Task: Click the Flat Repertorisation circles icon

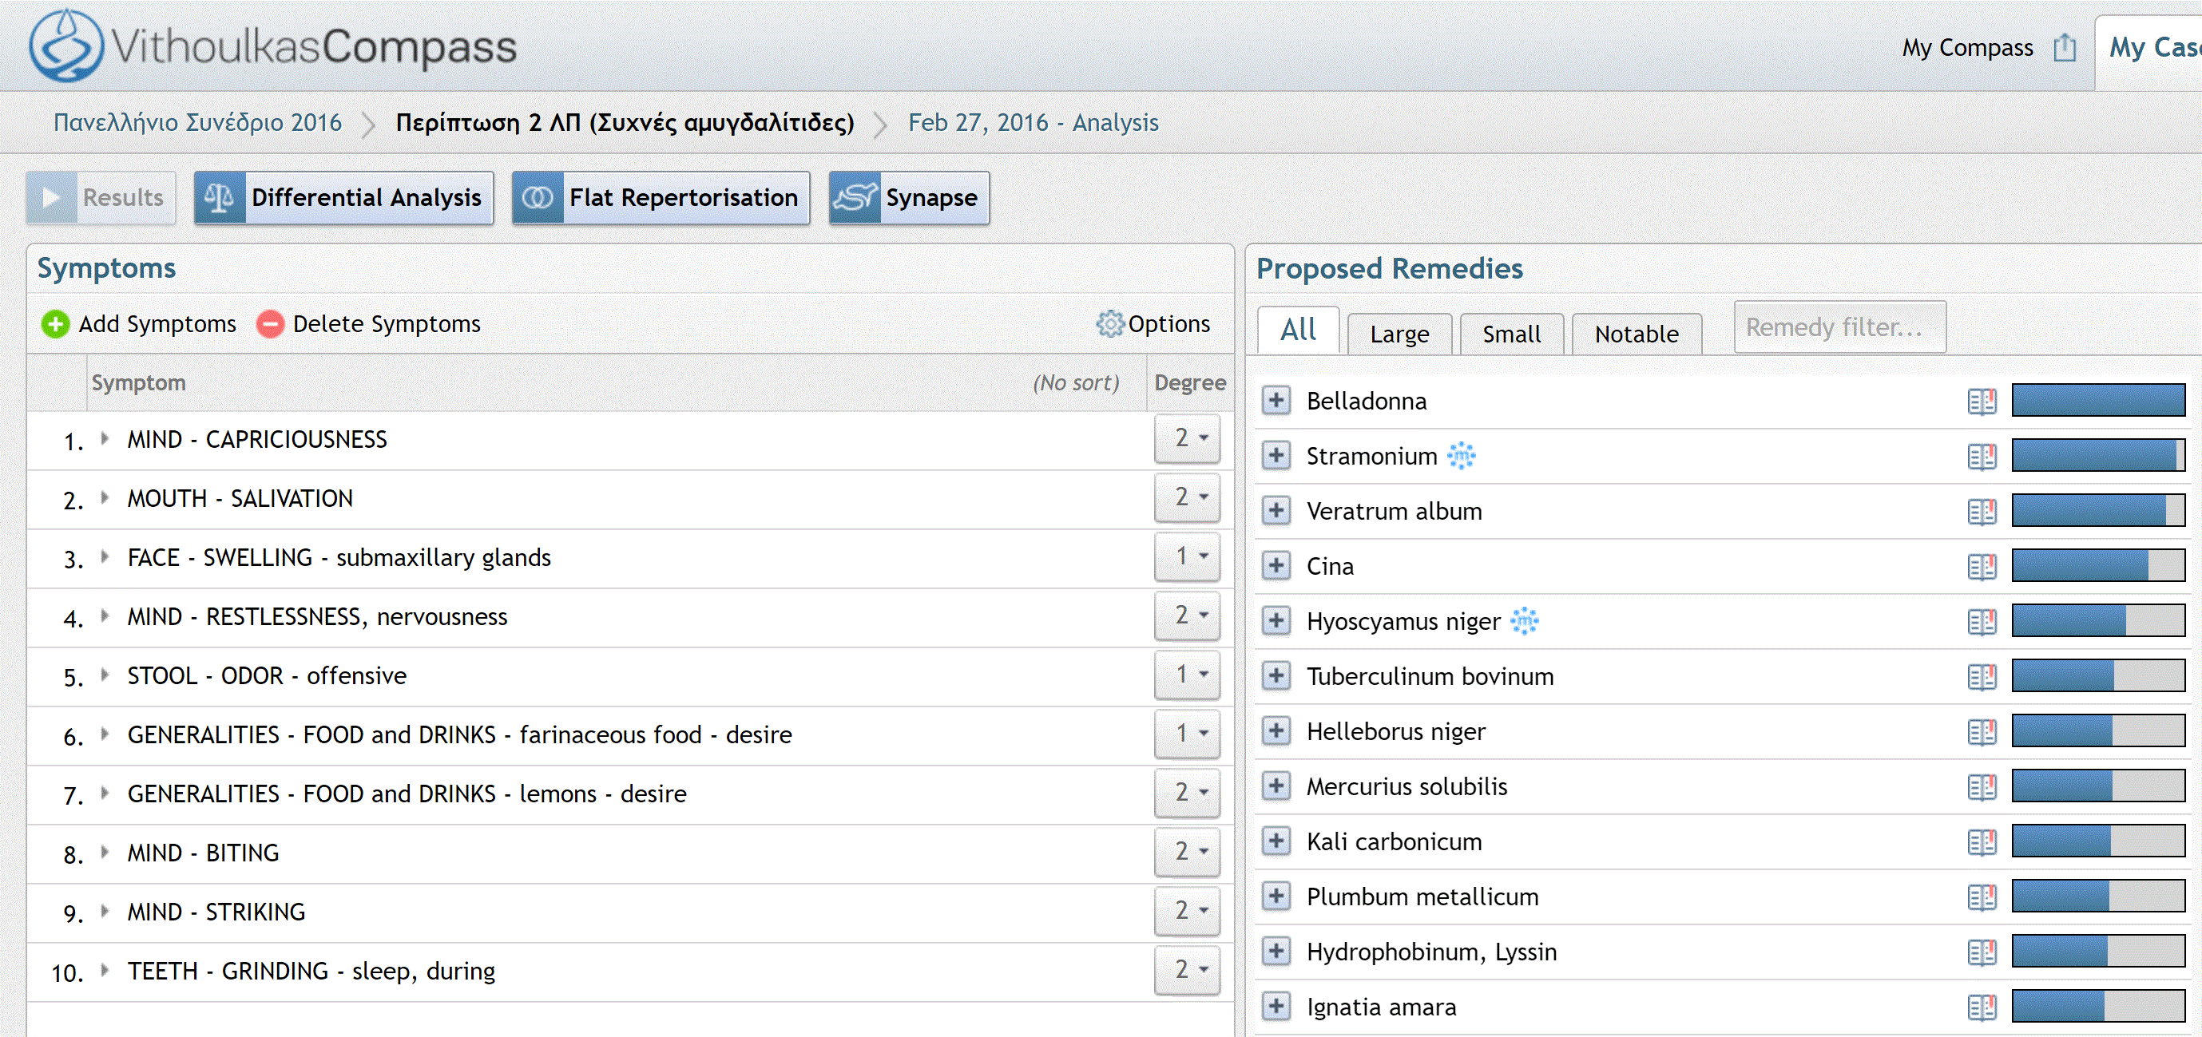Action: click(538, 198)
